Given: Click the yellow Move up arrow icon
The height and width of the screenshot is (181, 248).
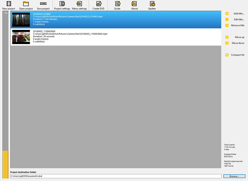Looking at the screenshot, I should 227,37.
